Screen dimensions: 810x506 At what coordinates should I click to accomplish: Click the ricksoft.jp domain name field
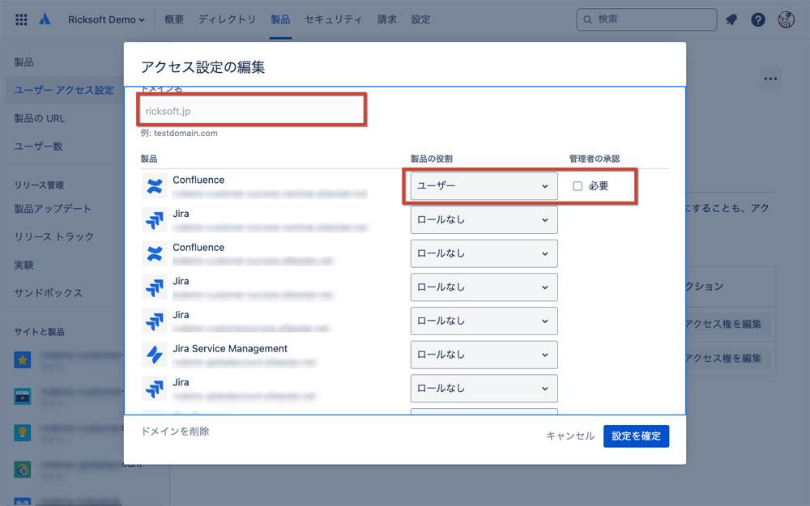click(252, 111)
